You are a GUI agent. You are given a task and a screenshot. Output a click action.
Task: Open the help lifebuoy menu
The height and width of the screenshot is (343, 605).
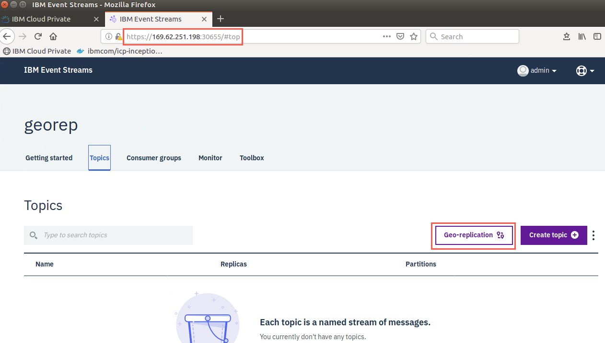(585, 71)
